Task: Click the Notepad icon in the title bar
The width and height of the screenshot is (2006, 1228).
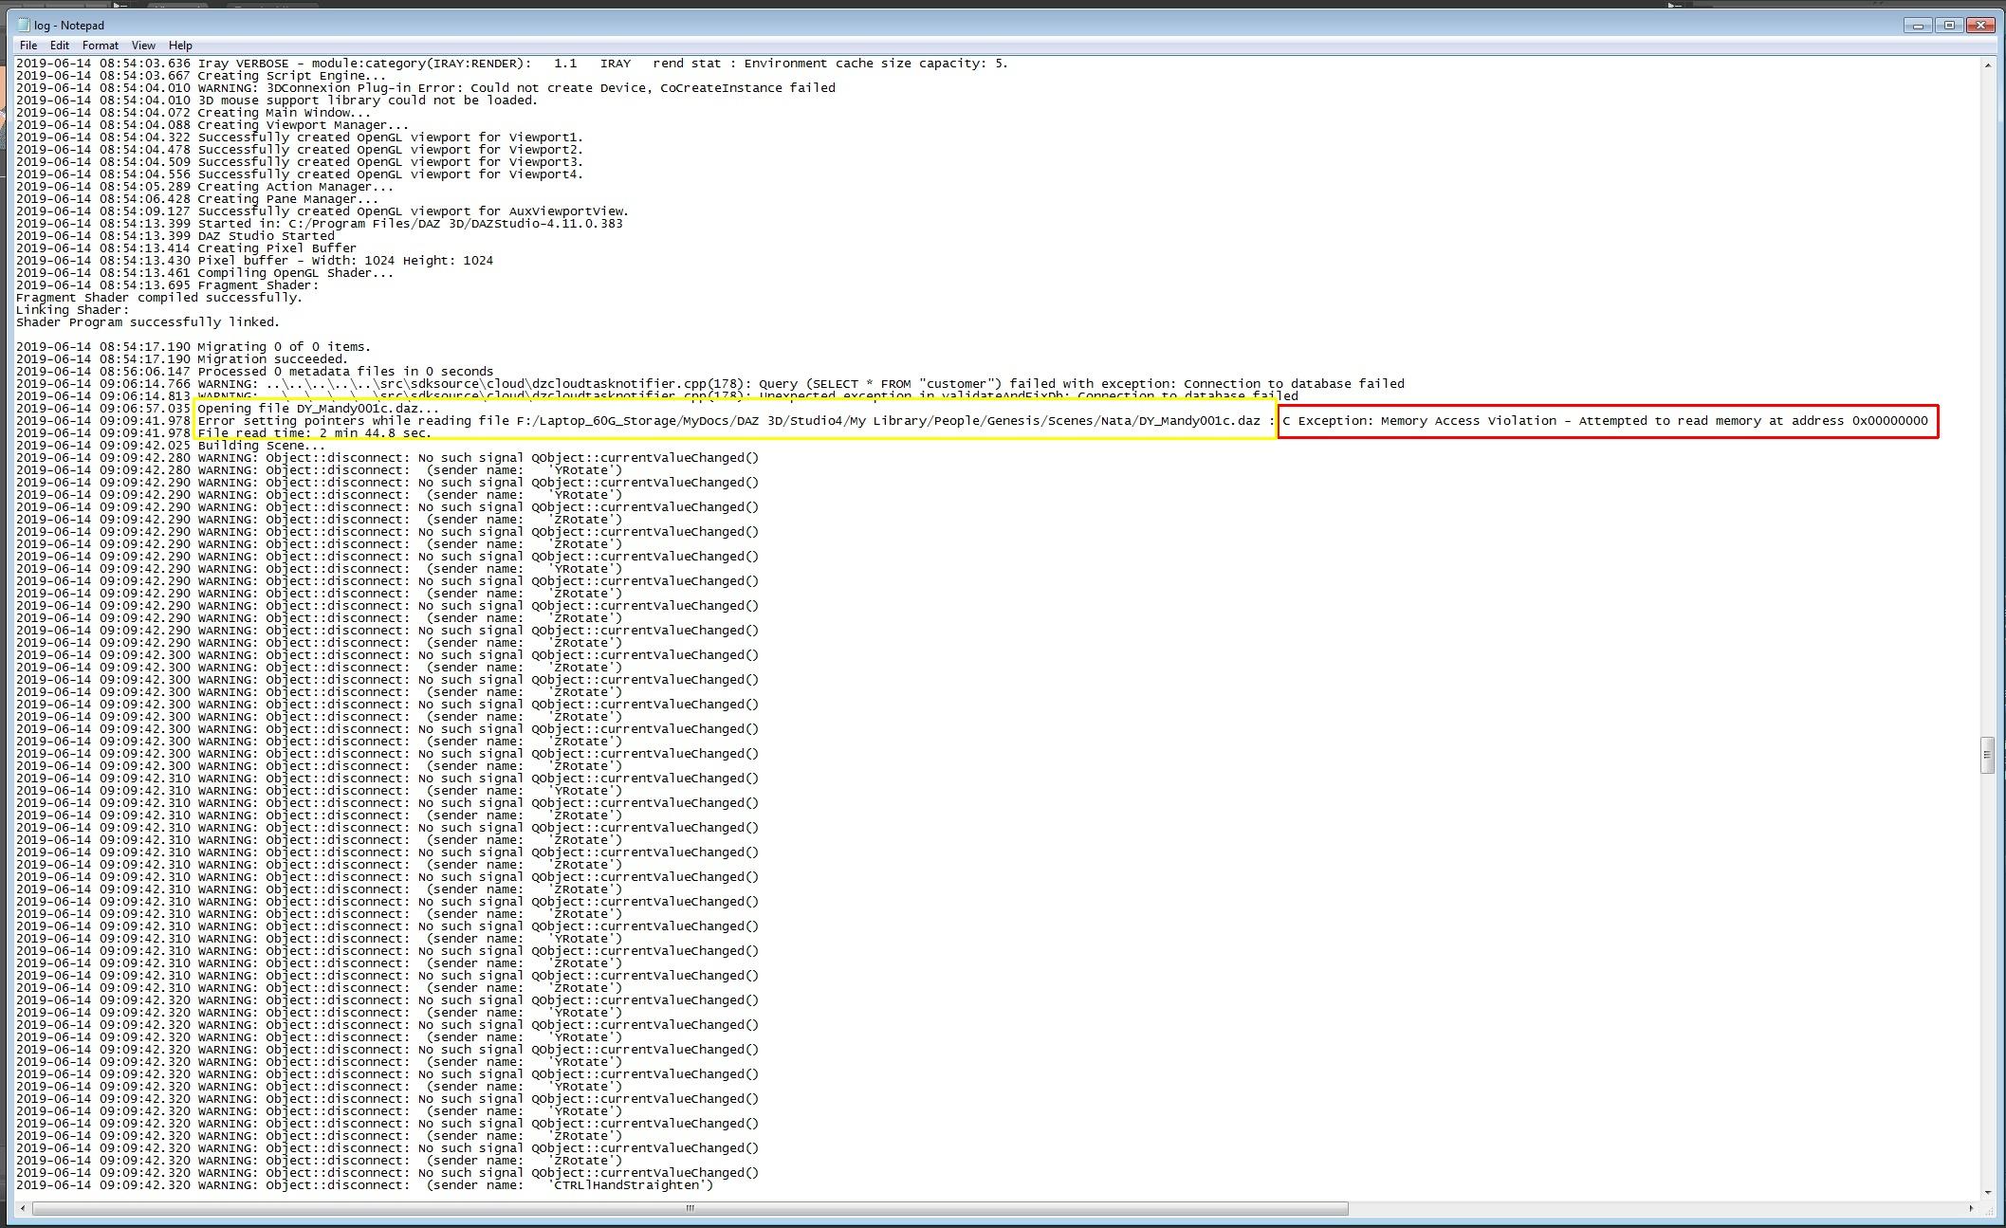Action: 23,25
